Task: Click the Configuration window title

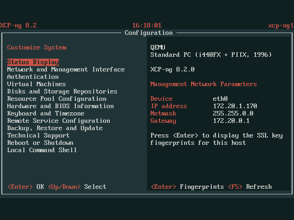Action: click(148, 33)
